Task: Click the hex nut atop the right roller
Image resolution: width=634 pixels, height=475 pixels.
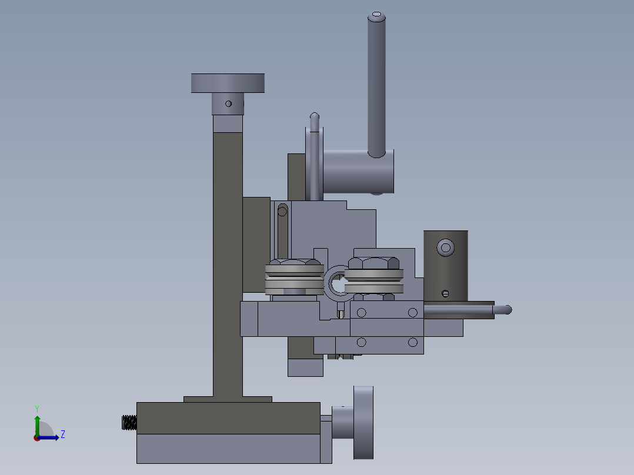Action: tap(373, 263)
